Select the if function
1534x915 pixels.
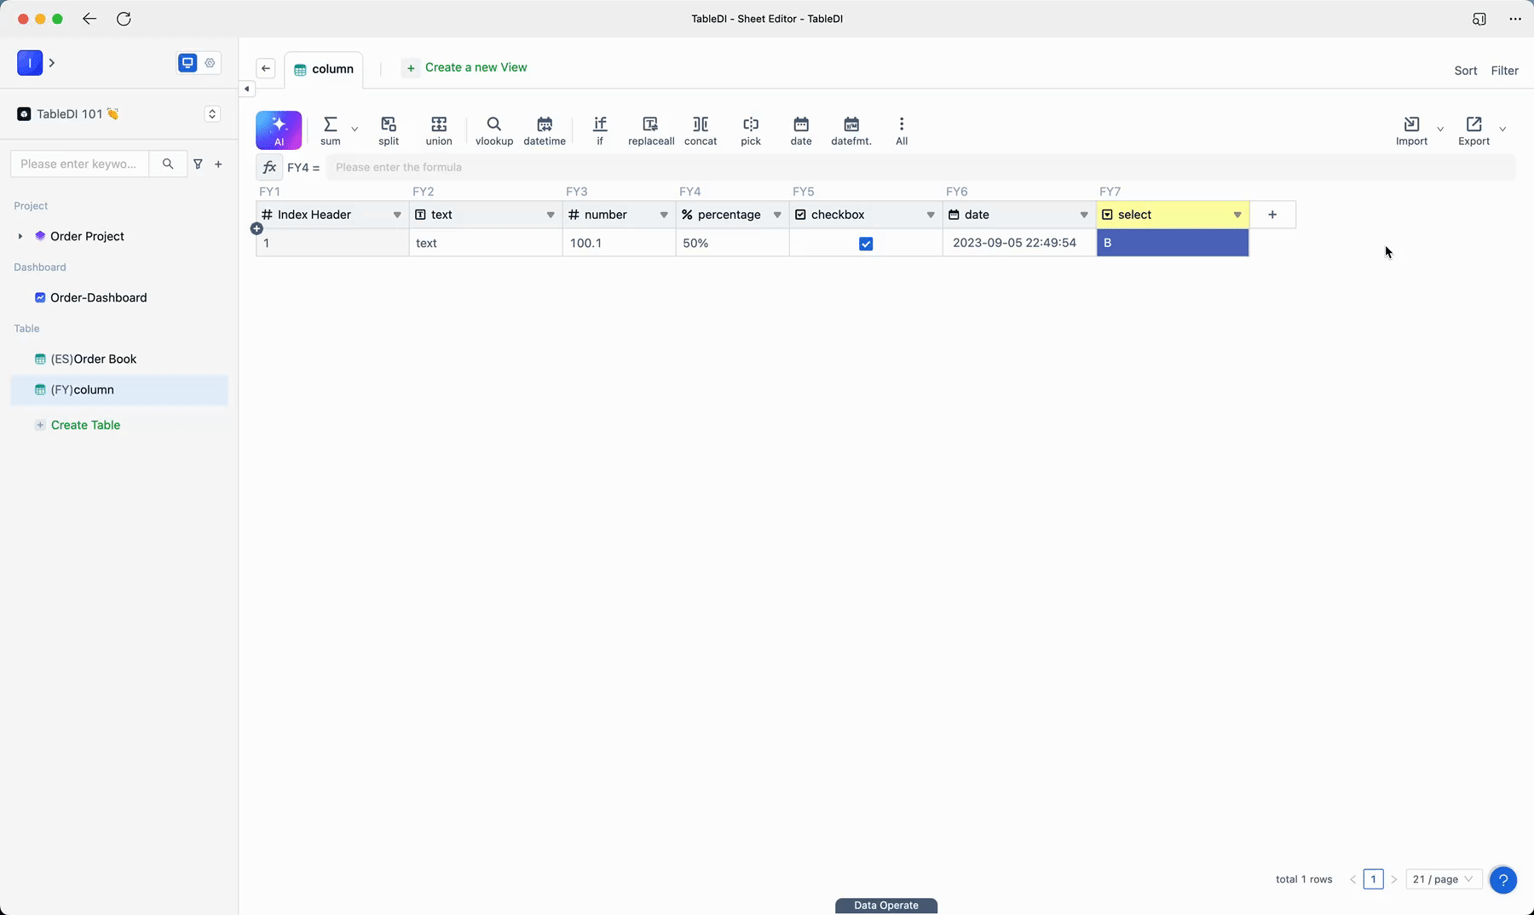coord(600,130)
